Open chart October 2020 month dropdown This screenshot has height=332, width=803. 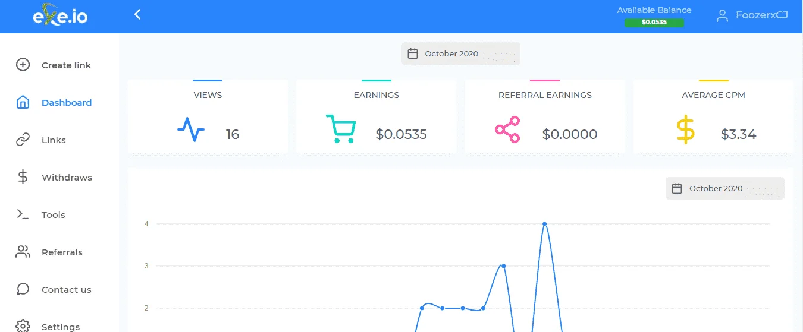click(725, 188)
